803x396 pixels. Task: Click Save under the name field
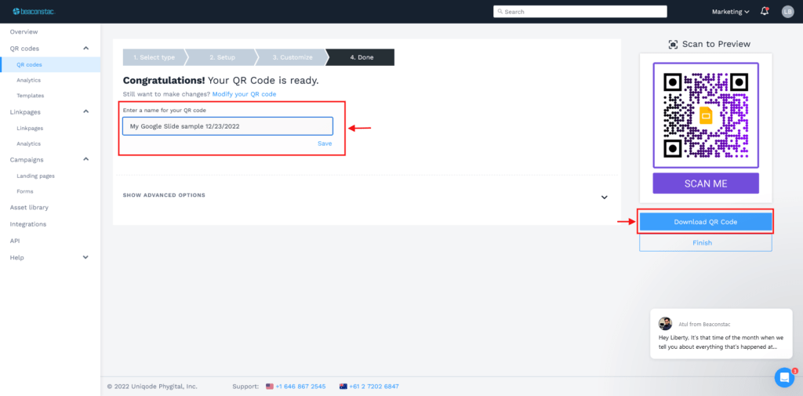pyautogui.click(x=325, y=144)
